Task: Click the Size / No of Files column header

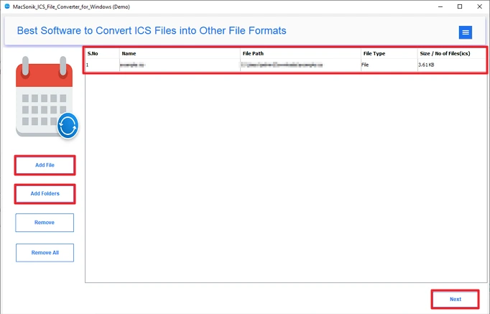Action: click(x=450, y=53)
